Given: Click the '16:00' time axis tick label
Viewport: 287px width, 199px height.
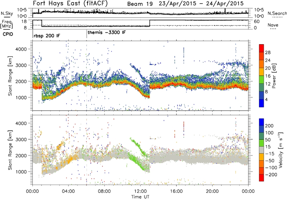Looking at the screenshot, I should point(176,191).
